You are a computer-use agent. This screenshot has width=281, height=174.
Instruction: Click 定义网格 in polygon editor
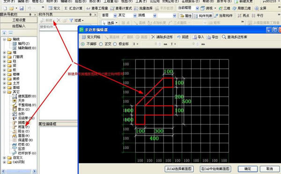coord(91,37)
